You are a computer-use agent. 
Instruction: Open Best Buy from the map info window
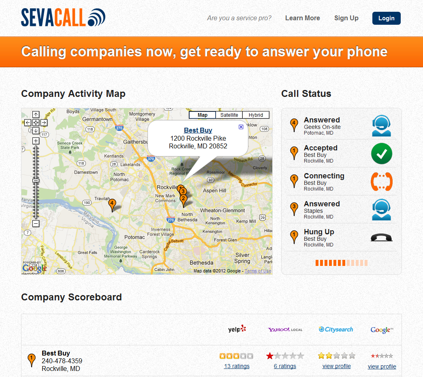[198, 130]
